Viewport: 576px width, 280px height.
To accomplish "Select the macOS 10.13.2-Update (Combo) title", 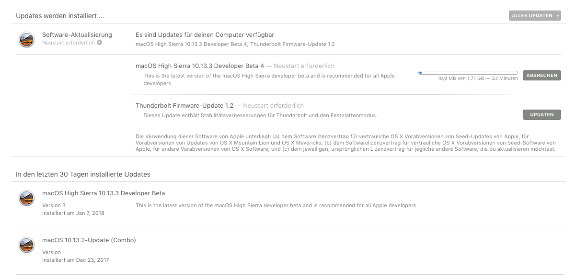I will (x=89, y=240).
